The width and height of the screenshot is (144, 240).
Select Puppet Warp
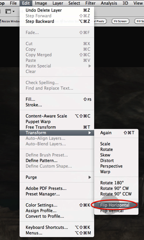tap(57, 122)
